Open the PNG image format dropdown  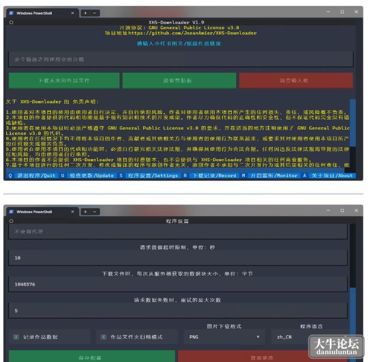pos(224,337)
